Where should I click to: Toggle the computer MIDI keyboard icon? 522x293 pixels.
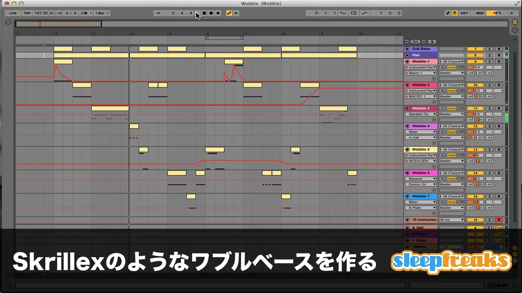pyautogui.click(x=455, y=13)
